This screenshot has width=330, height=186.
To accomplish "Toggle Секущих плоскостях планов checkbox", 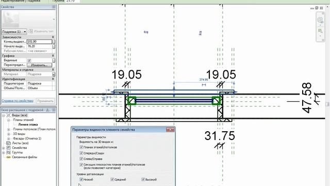I will point(81,164).
